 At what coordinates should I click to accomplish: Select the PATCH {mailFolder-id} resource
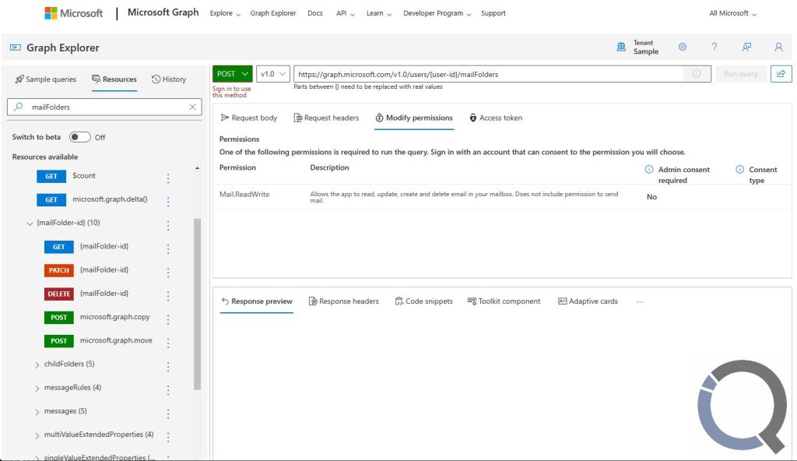point(86,270)
